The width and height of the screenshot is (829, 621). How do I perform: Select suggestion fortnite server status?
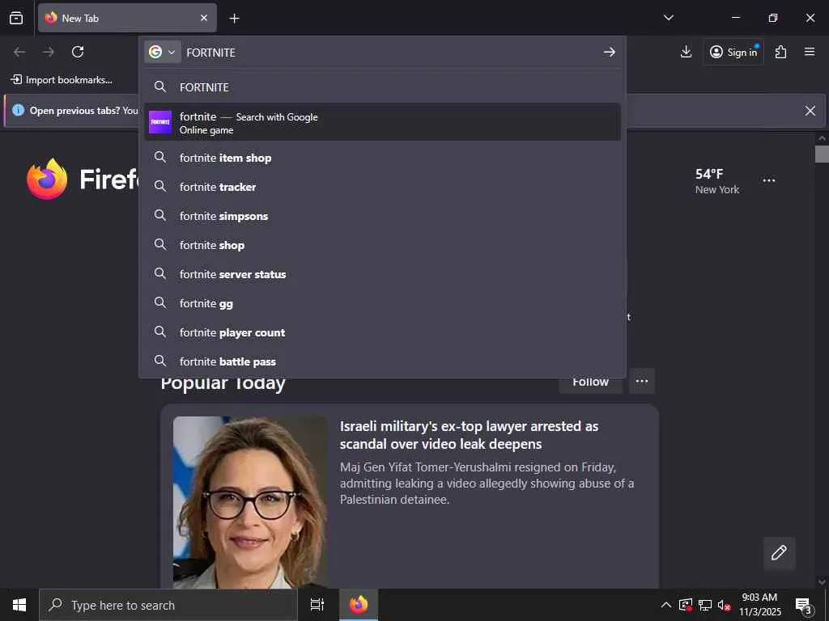[x=382, y=273]
